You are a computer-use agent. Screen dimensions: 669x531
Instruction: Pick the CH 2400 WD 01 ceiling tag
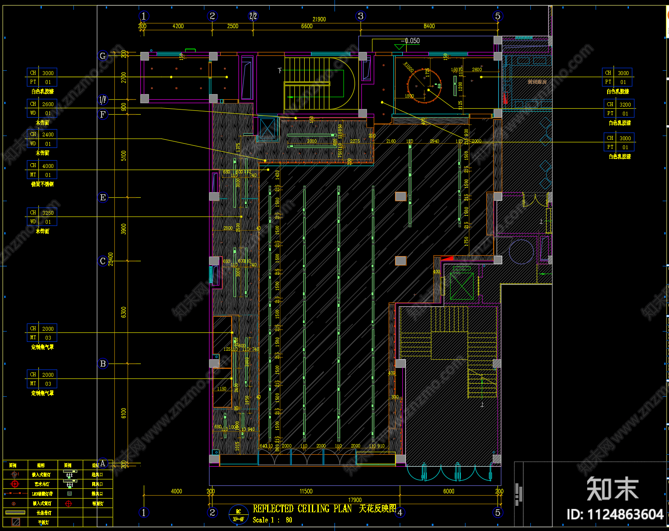point(42,139)
